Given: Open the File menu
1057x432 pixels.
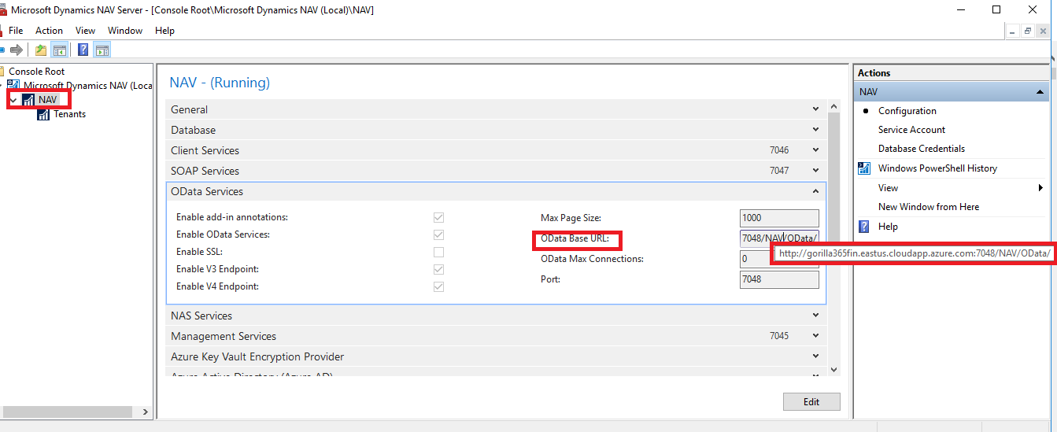Looking at the screenshot, I should (16, 31).
